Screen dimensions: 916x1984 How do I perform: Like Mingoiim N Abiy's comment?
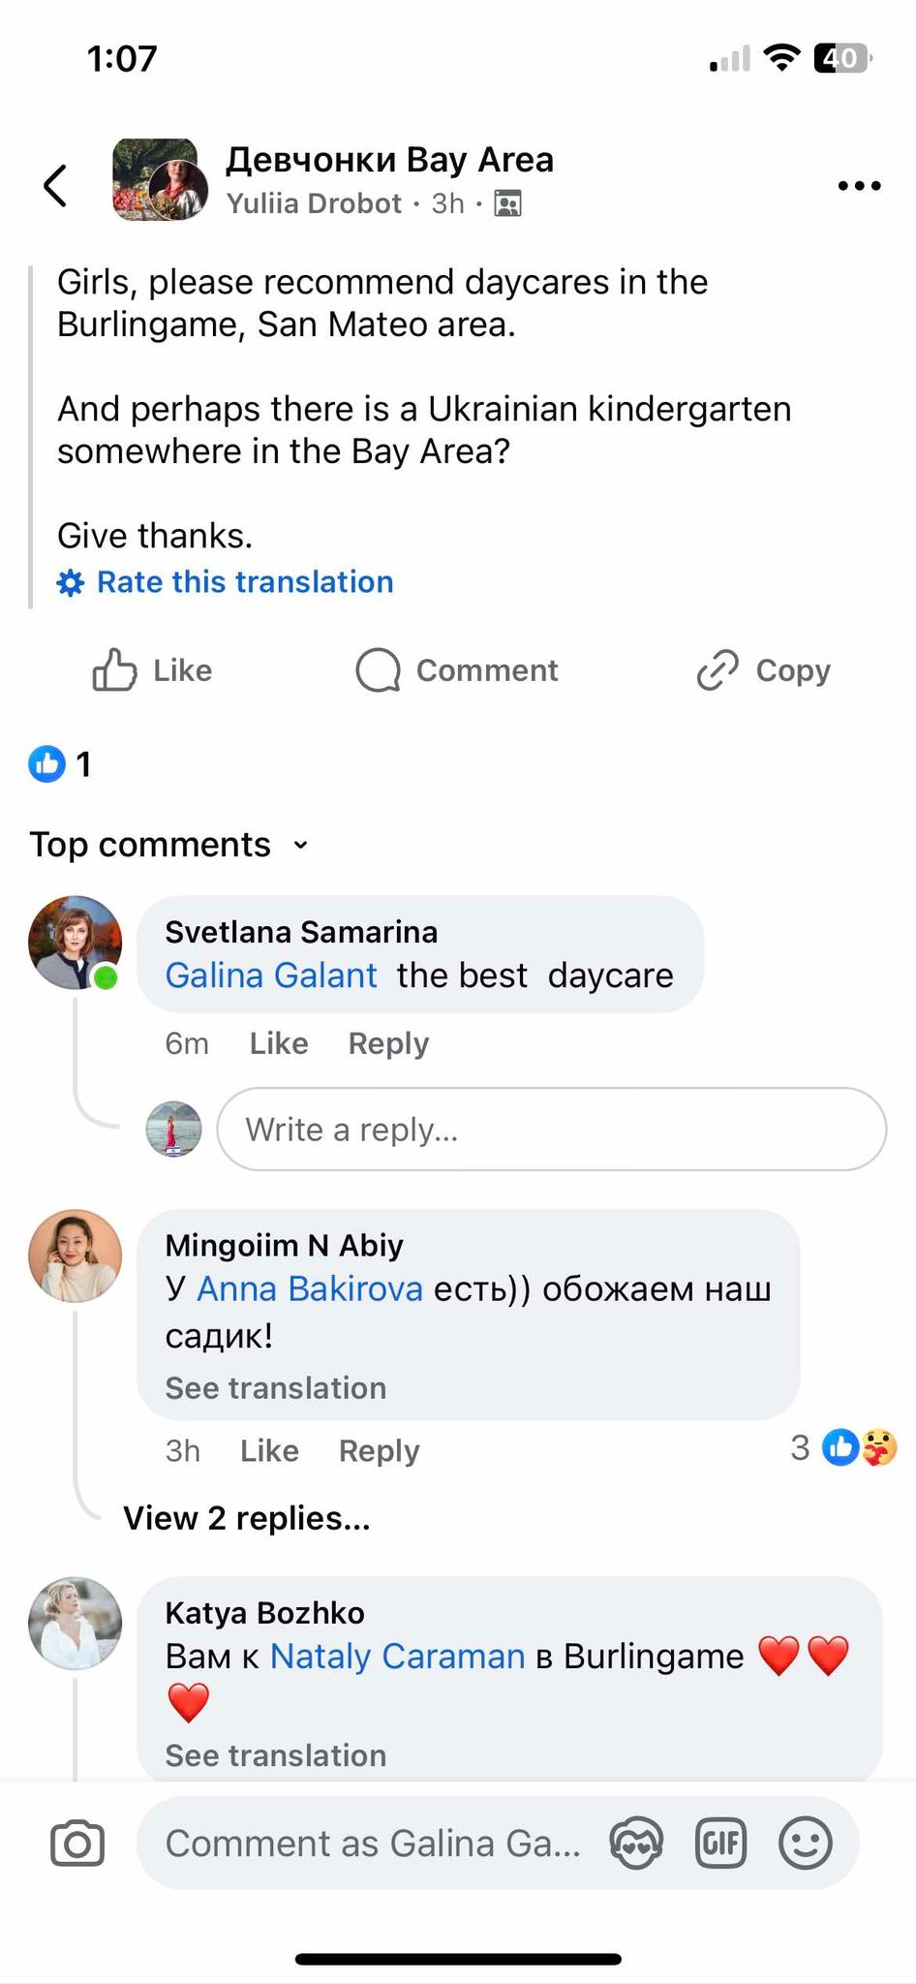269,1451
